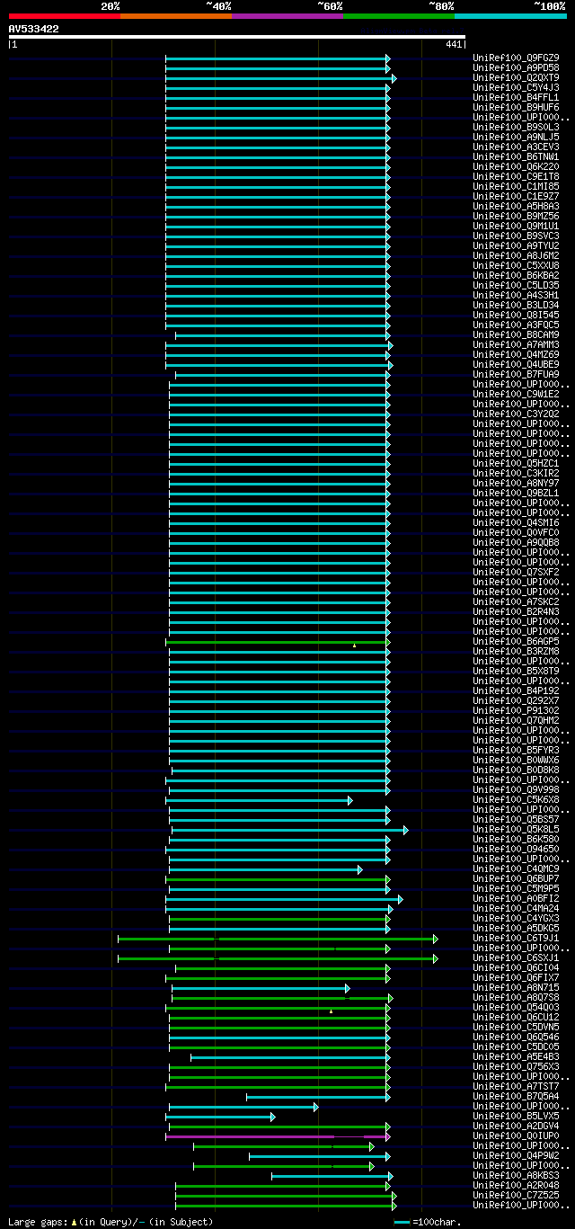575x1229 pixels.
Task: Select label UniRef100_B9S0L3
Action: 516,127
